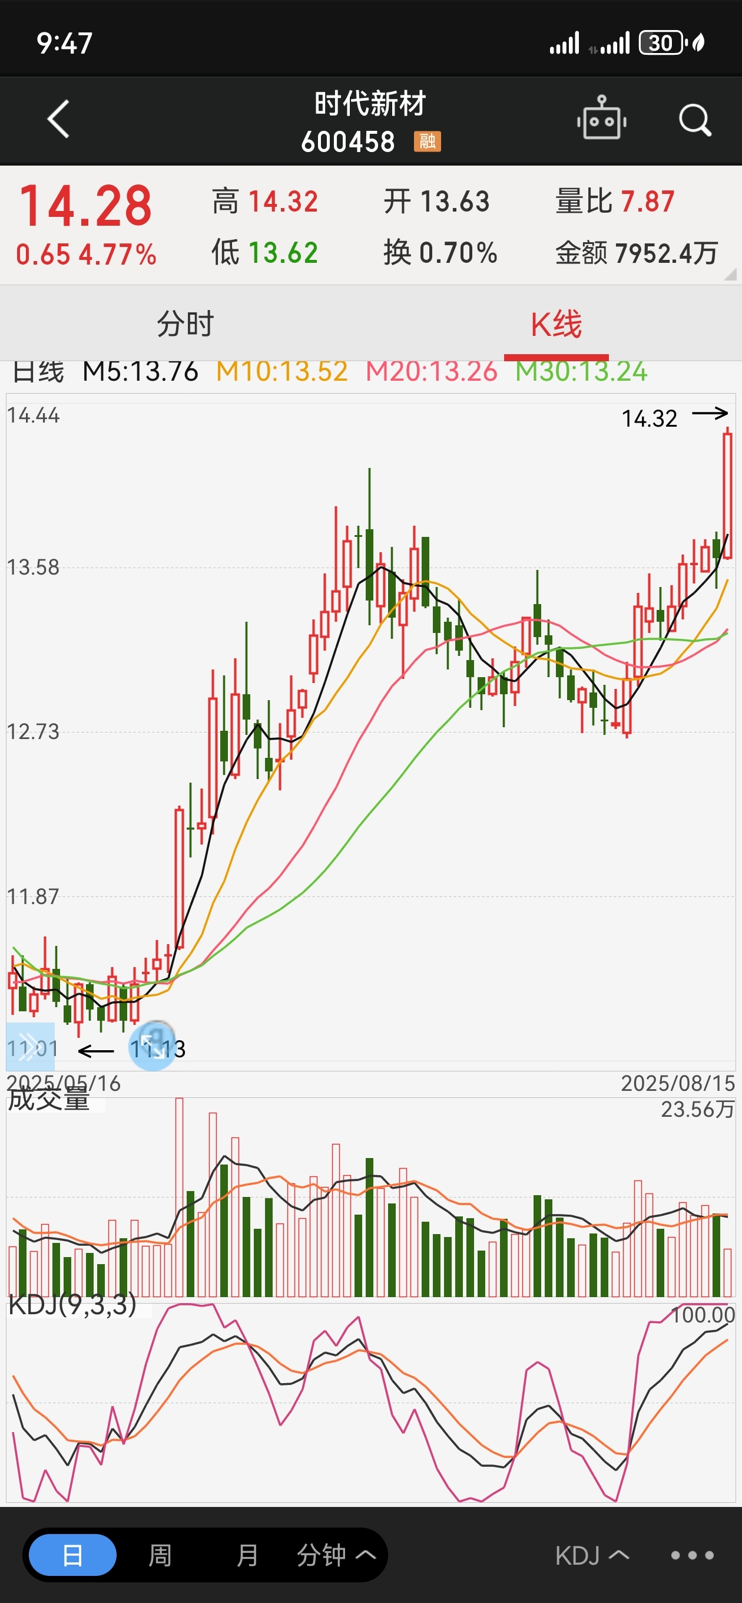
Task: Tap the double-chevron panel icon on chart
Action: pos(30,1046)
